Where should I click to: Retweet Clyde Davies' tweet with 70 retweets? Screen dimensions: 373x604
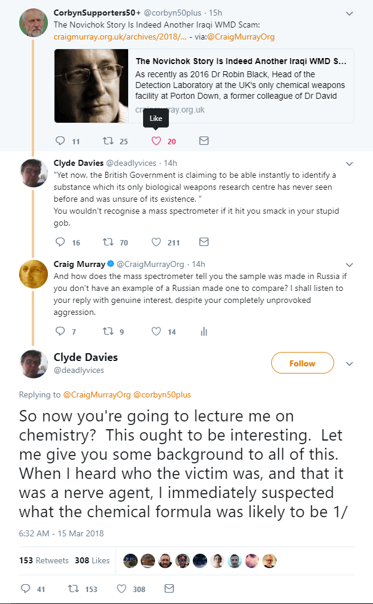(x=108, y=242)
